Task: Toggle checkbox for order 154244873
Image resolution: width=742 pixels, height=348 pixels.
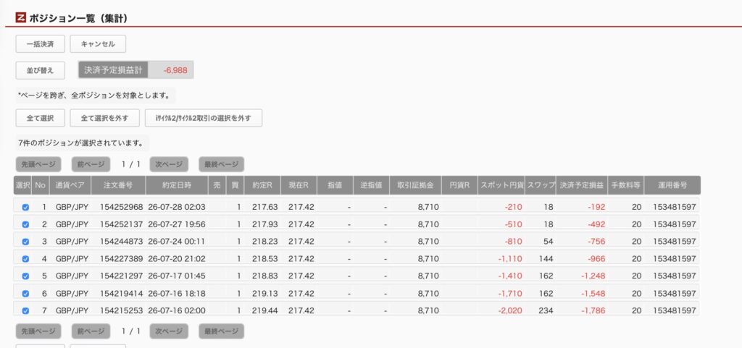Action: coord(25,242)
